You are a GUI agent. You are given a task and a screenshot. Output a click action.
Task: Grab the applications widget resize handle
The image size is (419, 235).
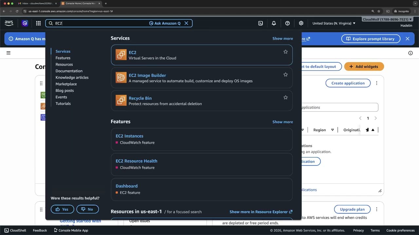point(380,191)
